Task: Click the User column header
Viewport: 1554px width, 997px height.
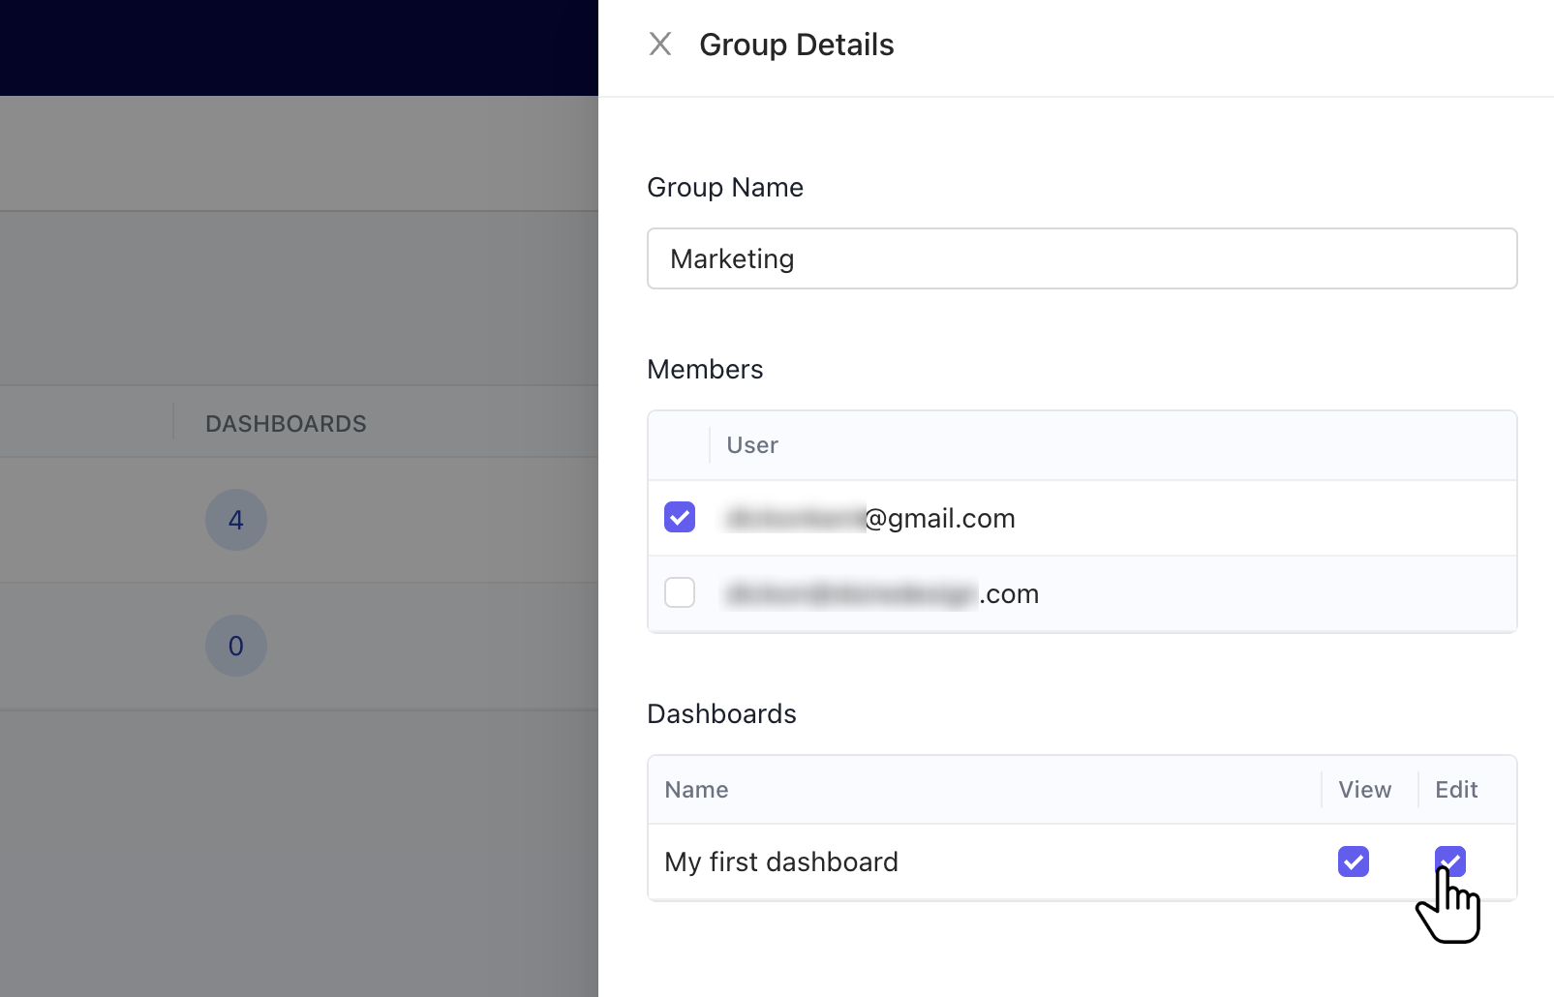Action: click(752, 445)
